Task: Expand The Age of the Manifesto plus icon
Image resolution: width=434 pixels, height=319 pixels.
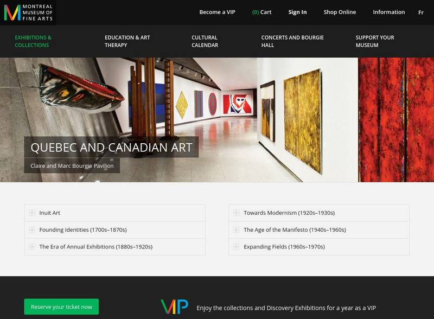Action: coord(236,229)
